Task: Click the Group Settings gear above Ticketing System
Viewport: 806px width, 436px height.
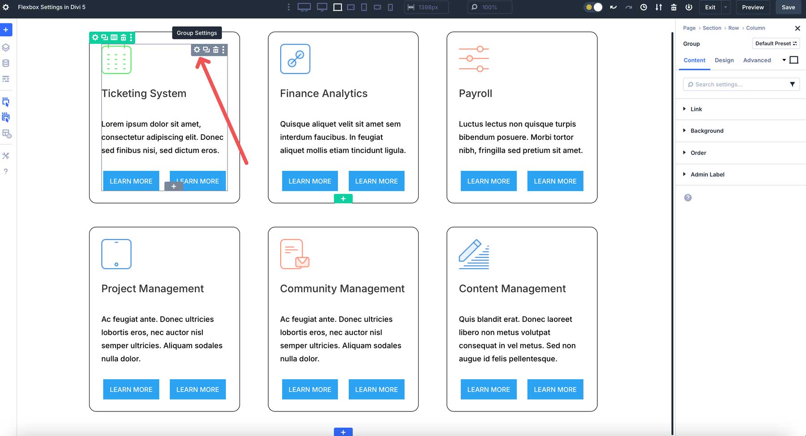Action: click(197, 50)
